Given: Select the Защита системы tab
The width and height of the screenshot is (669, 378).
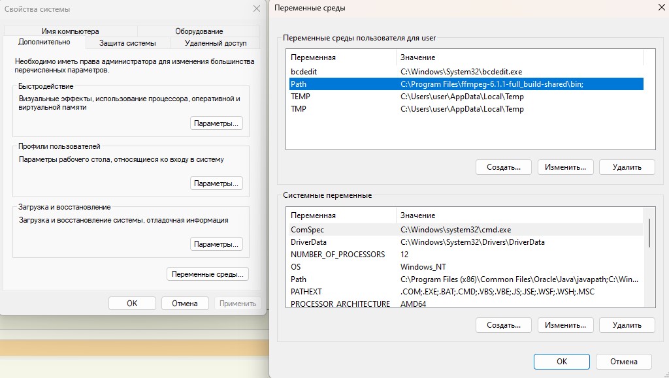Looking at the screenshot, I should (127, 43).
